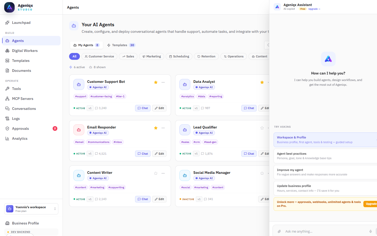Click the #copywriting tag
The width and height of the screenshot is (377, 236).
point(116,187)
